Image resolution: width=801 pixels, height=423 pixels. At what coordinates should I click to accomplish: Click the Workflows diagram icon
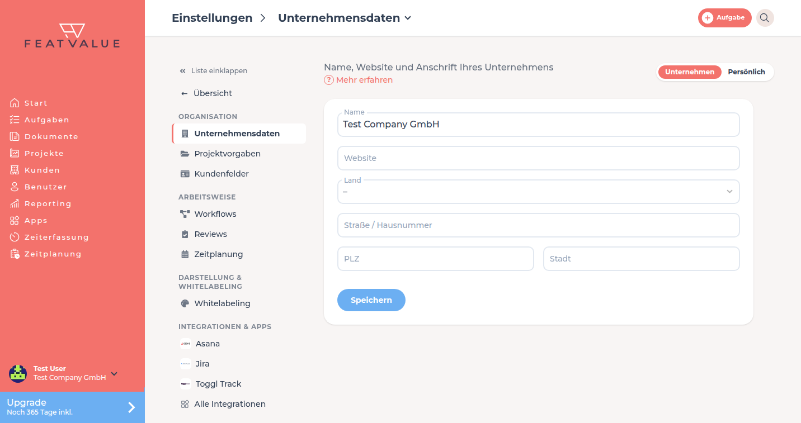pyautogui.click(x=185, y=214)
